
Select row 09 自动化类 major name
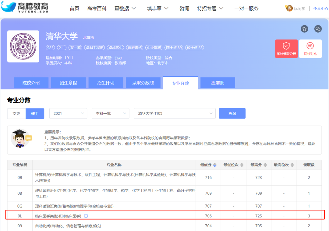pyautogui.click(x=68, y=226)
